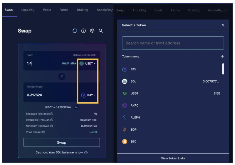235x165 pixels.
Task: Click the ALEPH token logo in list
Action: (x=125, y=118)
